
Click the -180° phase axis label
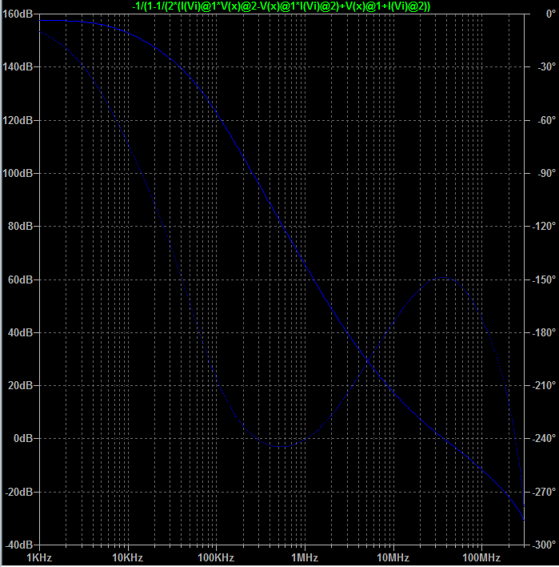click(x=544, y=332)
